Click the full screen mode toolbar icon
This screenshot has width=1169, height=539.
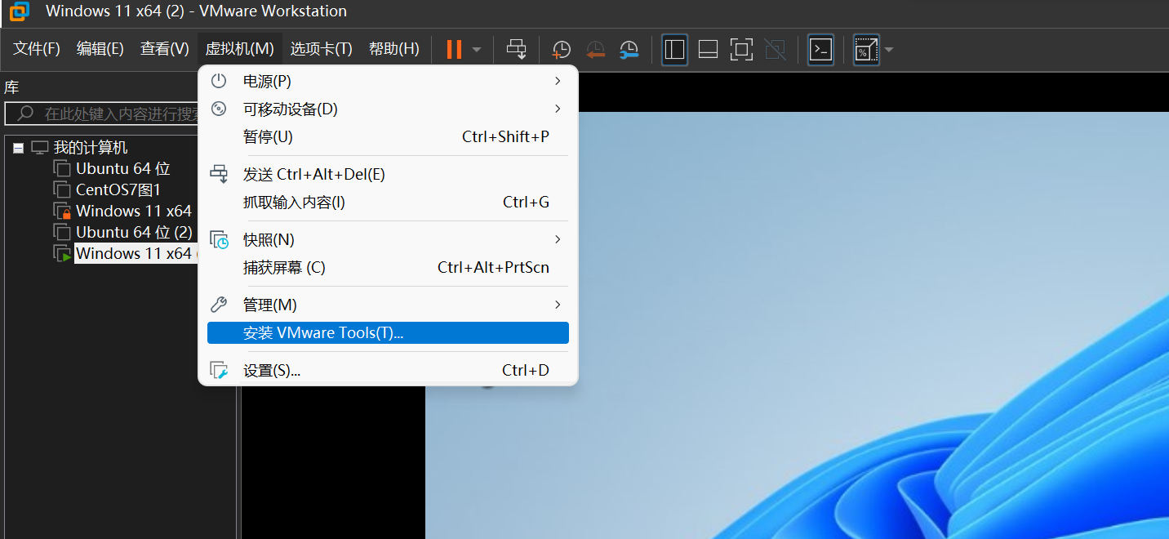click(741, 50)
